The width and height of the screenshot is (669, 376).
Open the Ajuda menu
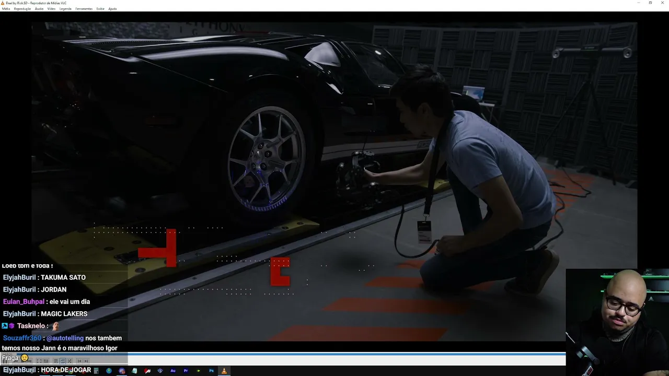112,9
